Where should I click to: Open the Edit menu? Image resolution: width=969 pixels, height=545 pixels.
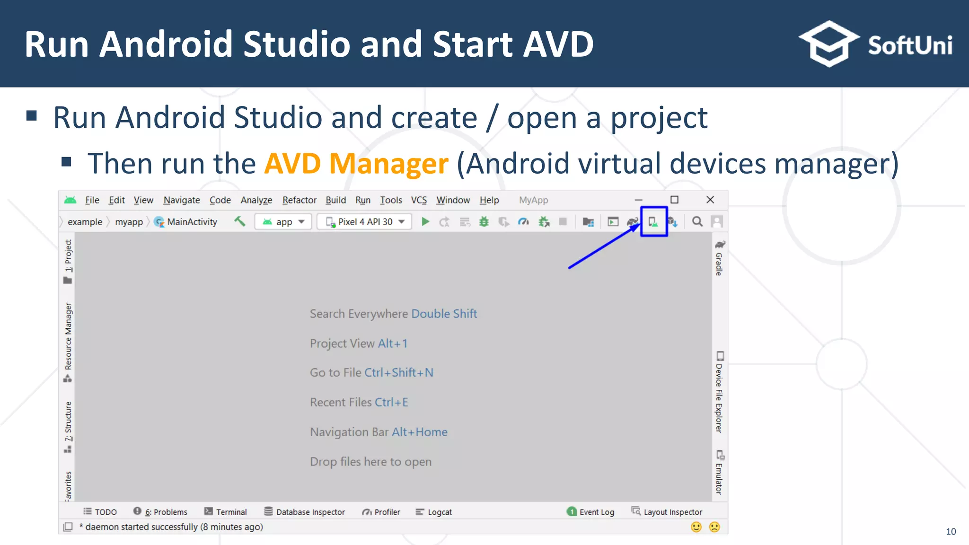point(117,200)
